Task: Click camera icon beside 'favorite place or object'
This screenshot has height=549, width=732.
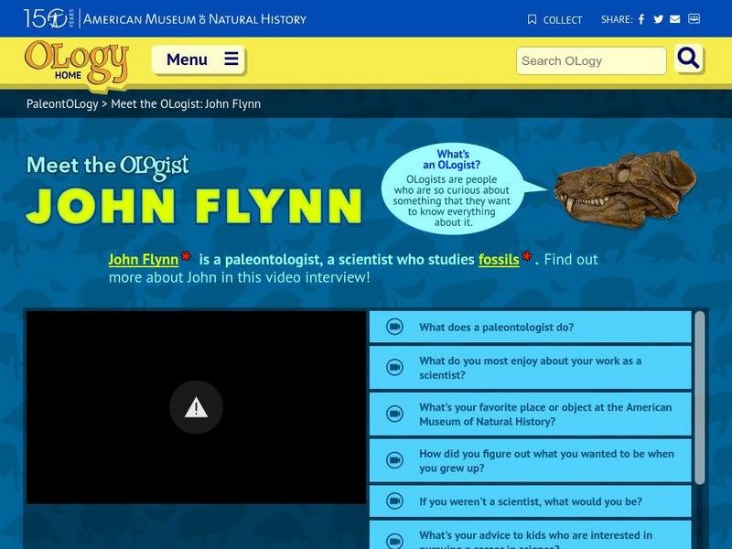Action: 394,414
